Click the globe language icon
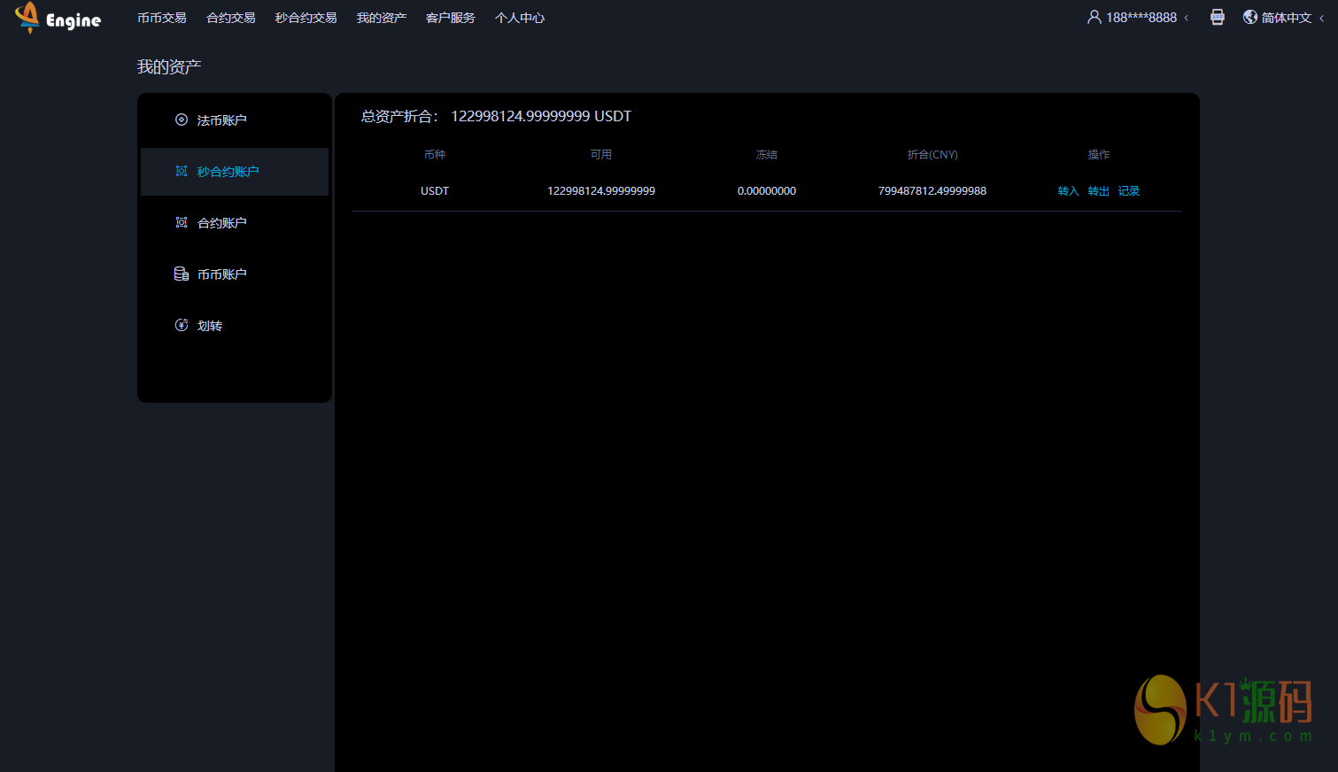The image size is (1338, 772). click(1250, 17)
